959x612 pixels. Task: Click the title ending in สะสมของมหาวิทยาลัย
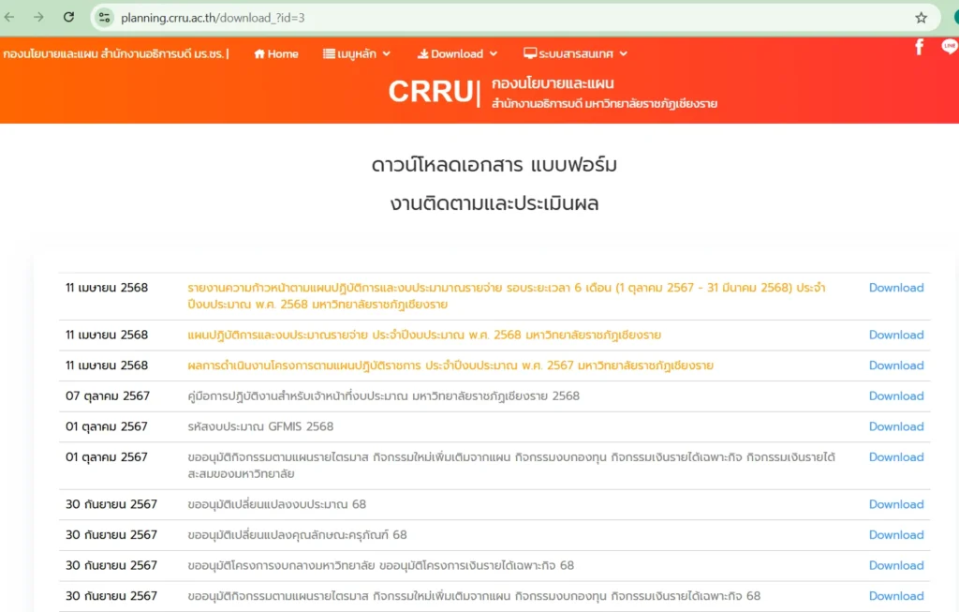click(x=511, y=466)
